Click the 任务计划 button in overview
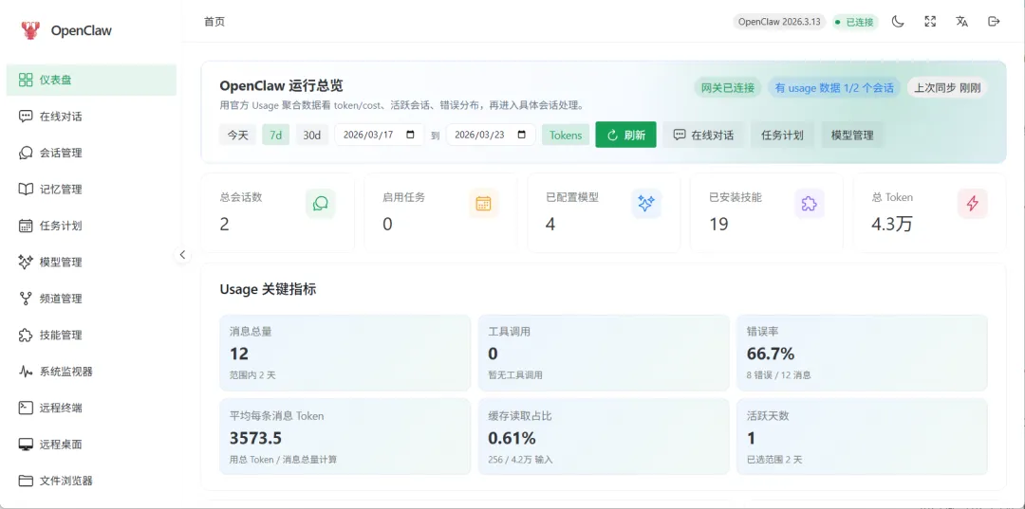This screenshot has height=509, width=1025. click(782, 136)
